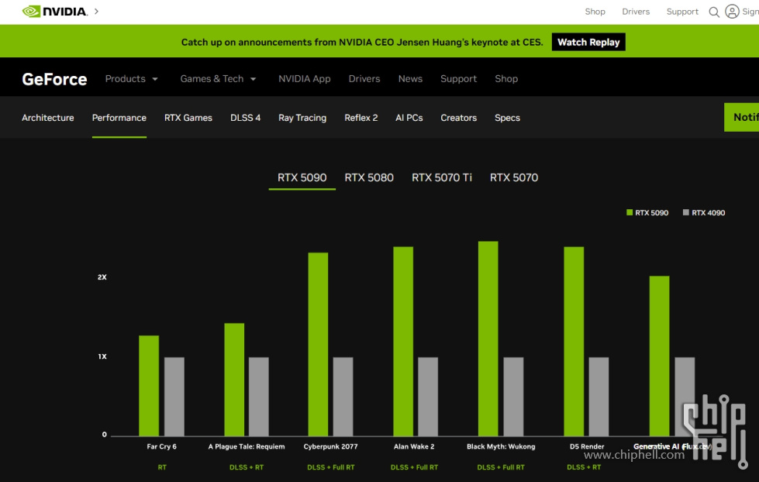Click the Watch Replay button
The width and height of the screenshot is (759, 482).
coord(588,42)
